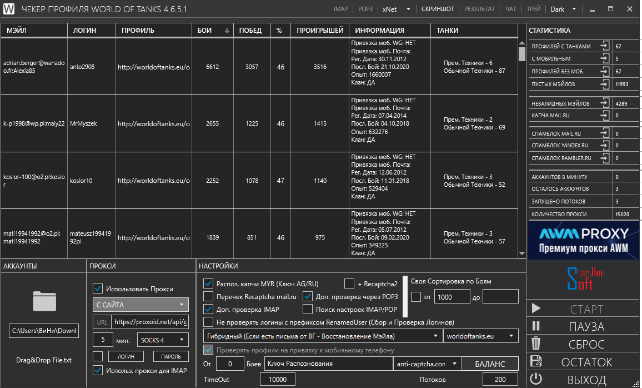
Task: Click the Выход power icon
Action: [x=536, y=380]
